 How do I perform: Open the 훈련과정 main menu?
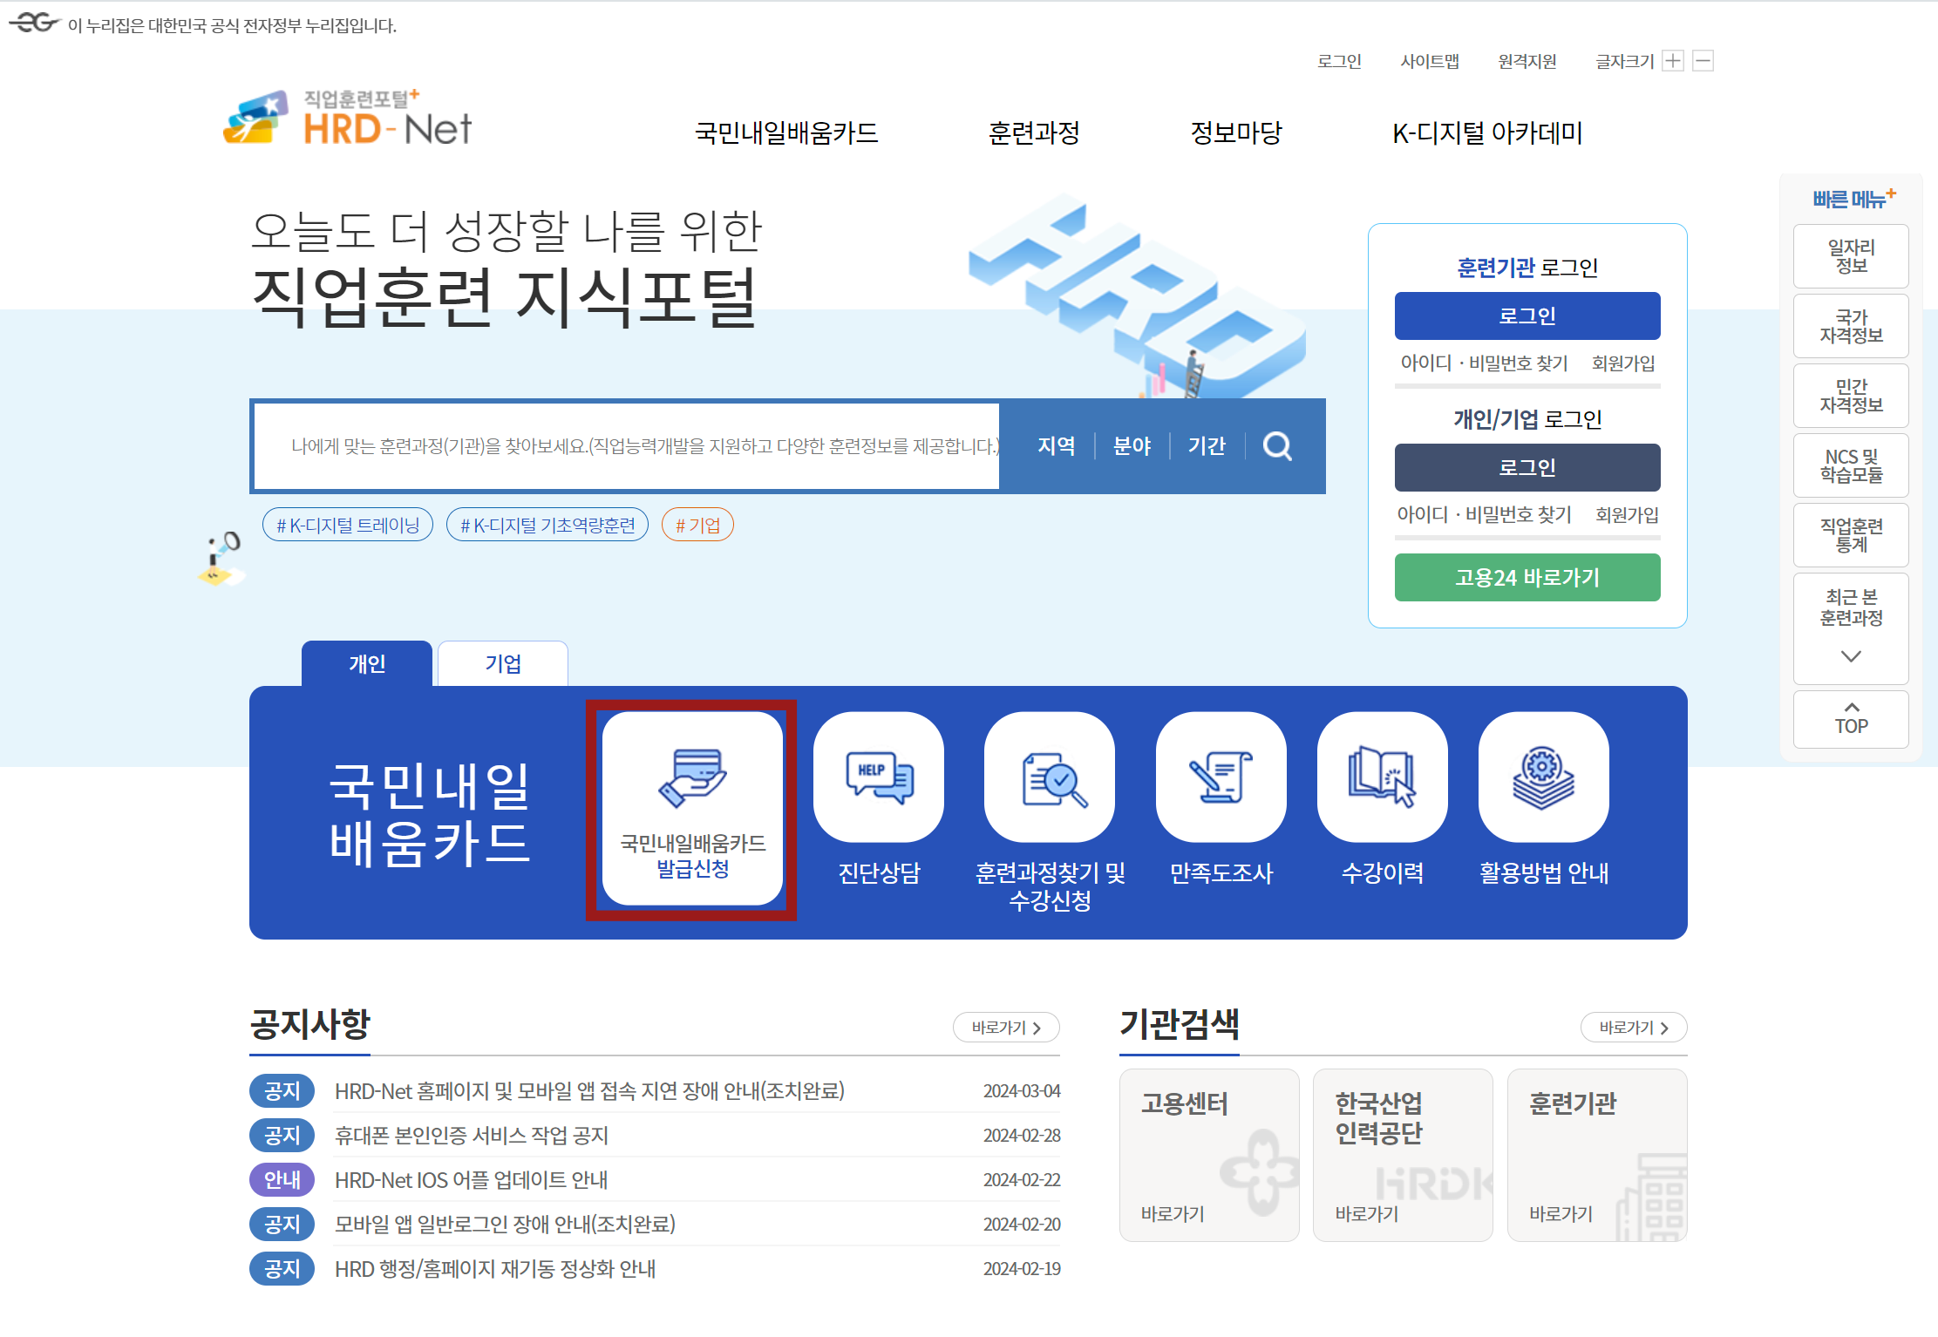1034,133
